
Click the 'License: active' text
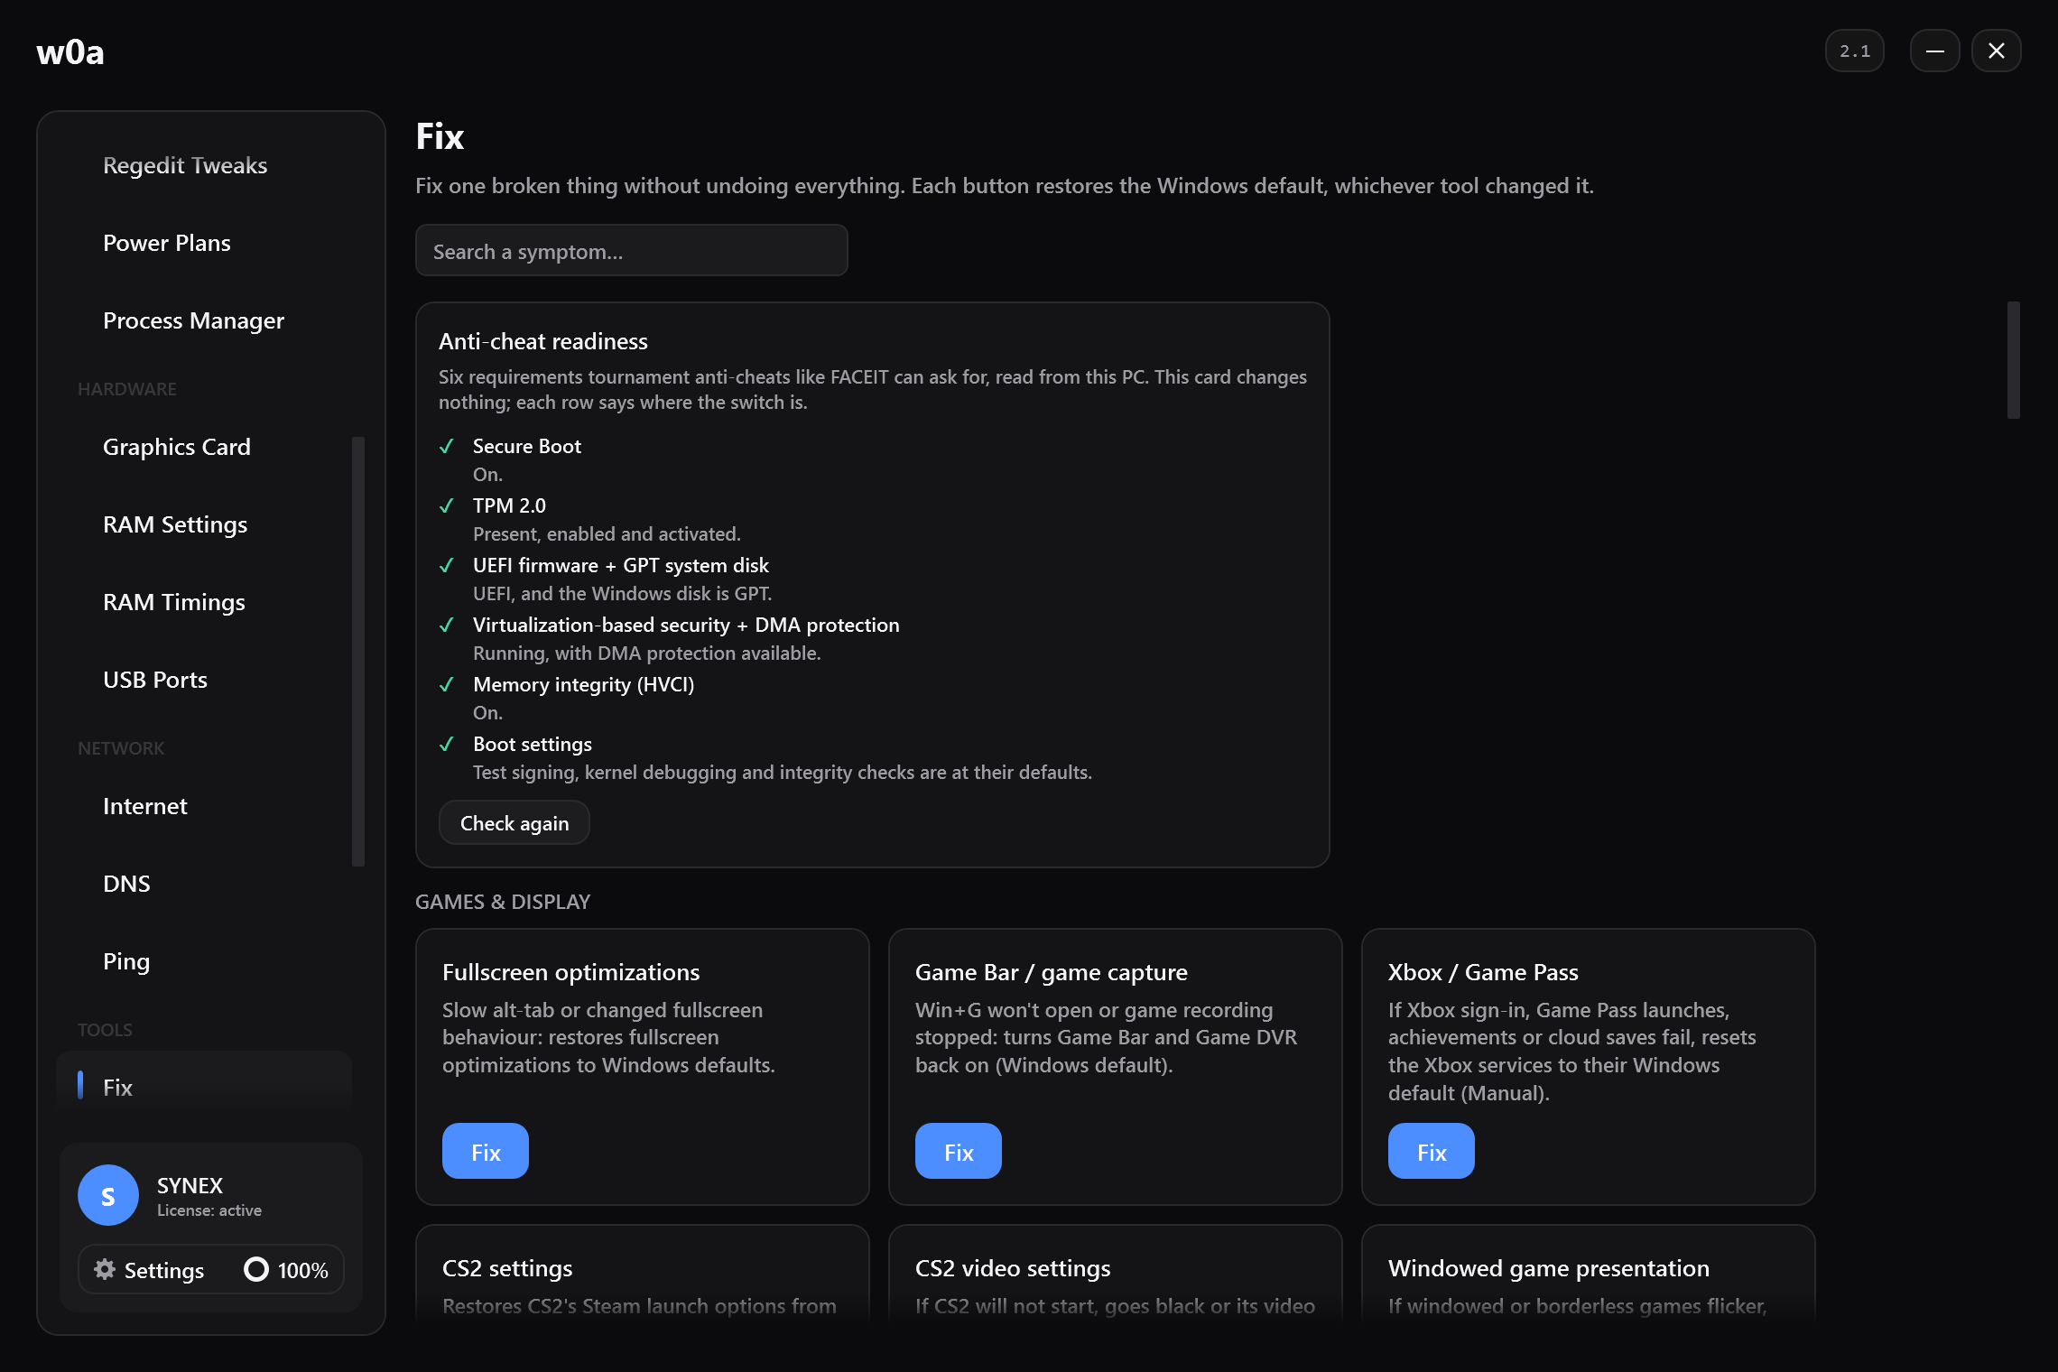tap(209, 1210)
